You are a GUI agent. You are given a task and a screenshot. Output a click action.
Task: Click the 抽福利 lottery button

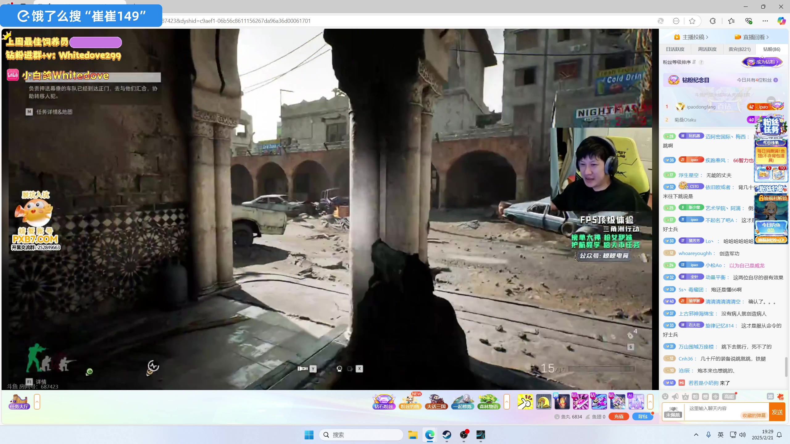coord(771,240)
